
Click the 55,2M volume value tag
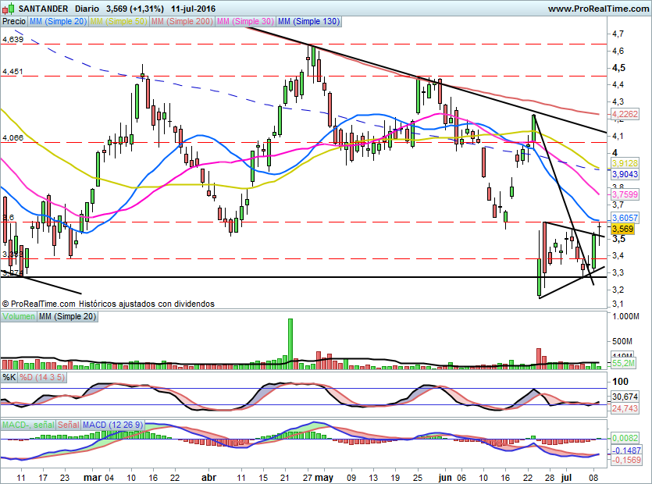click(624, 363)
